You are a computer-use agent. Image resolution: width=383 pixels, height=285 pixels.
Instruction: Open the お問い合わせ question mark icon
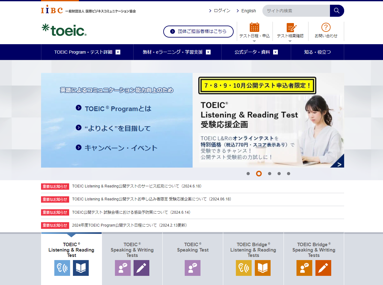(326, 27)
